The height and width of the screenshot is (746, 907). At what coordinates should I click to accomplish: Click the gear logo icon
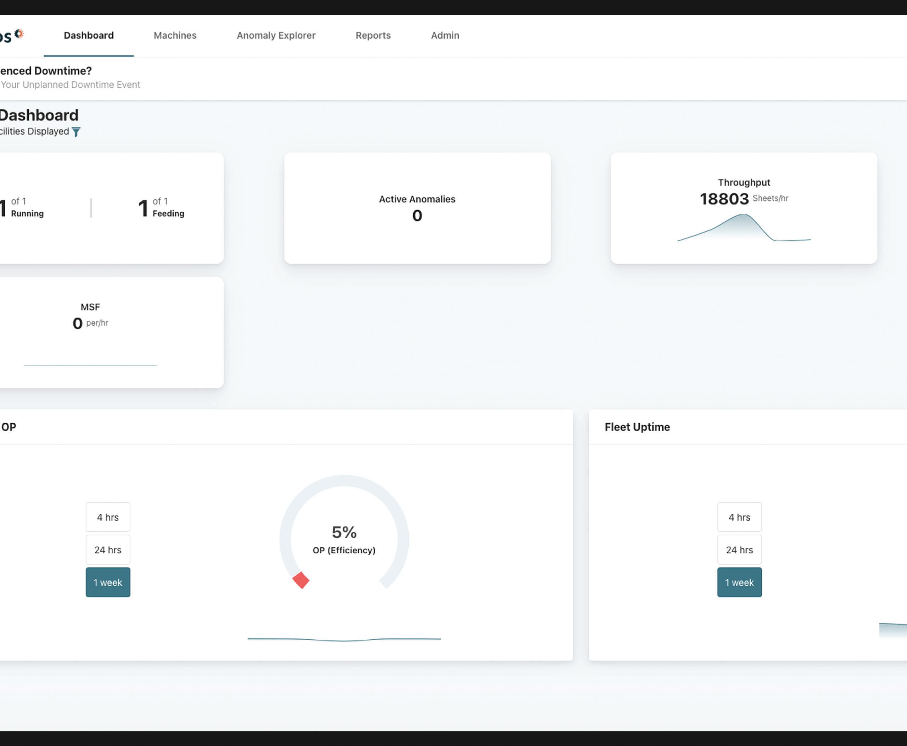tap(19, 34)
